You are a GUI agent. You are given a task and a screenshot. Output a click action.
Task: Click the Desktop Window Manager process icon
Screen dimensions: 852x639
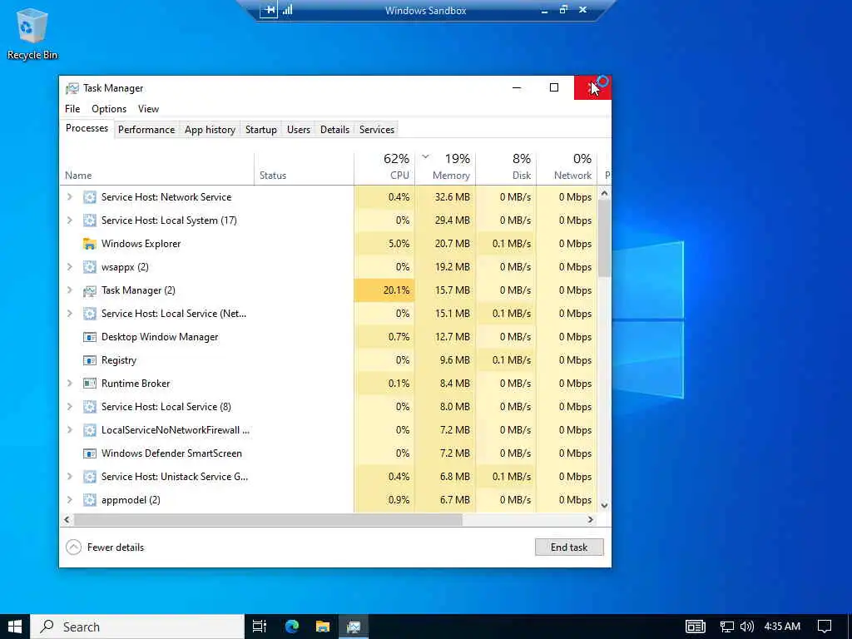click(89, 337)
